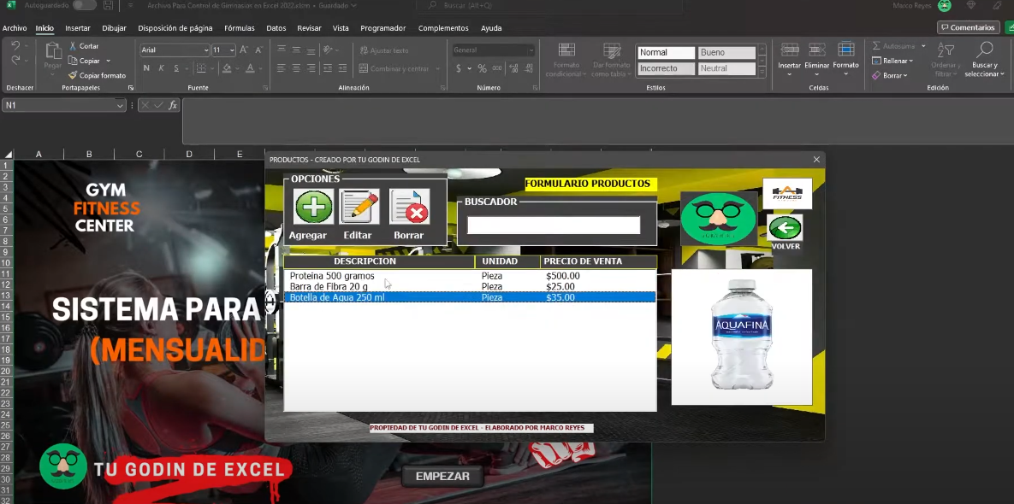Increase font size with larger A icon

coord(244,50)
